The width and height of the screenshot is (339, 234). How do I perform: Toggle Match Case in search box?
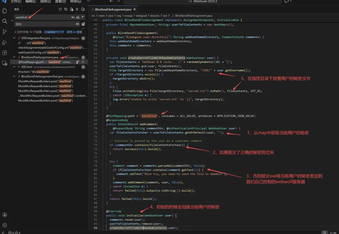coord(73,17)
